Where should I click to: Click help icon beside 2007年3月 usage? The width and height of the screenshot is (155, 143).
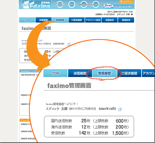tap(69, 44)
